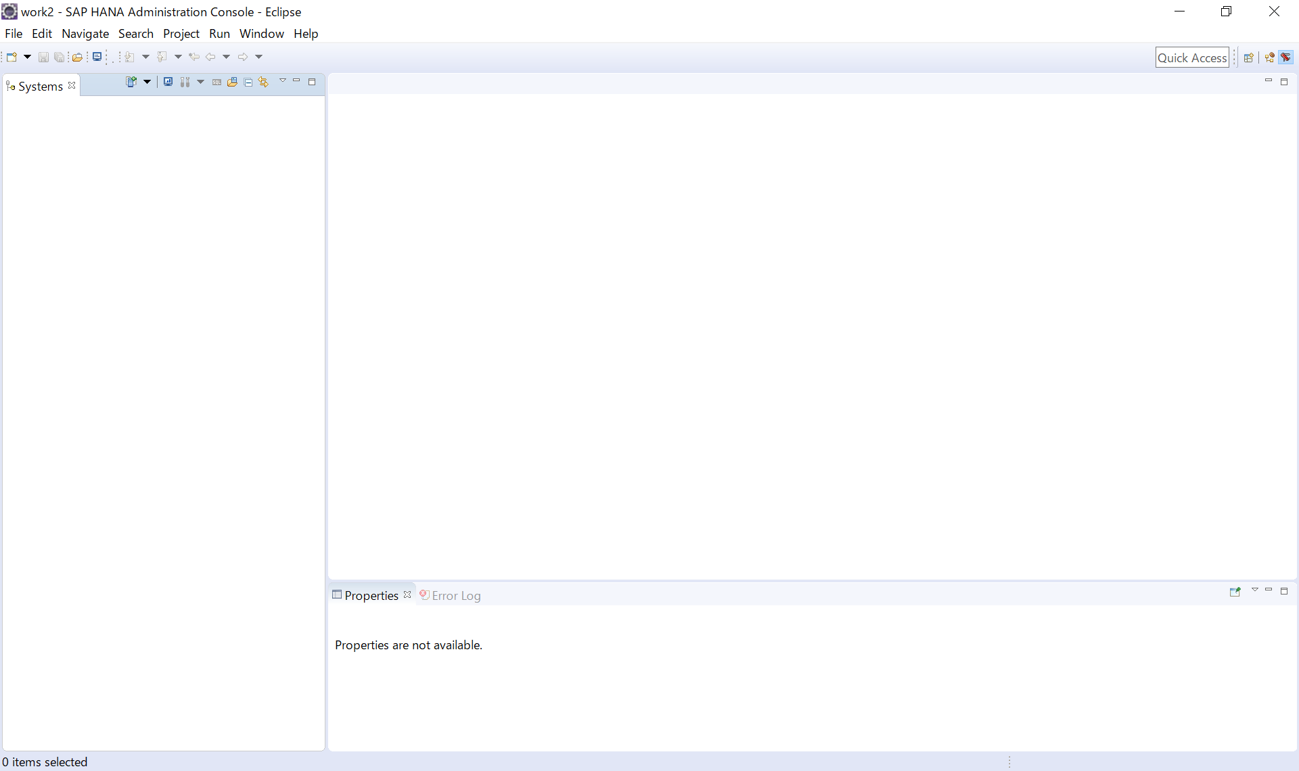This screenshot has height=771, width=1299.
Task: Switch to SAP HANA Administration Console perspective
Action: click(x=1286, y=57)
